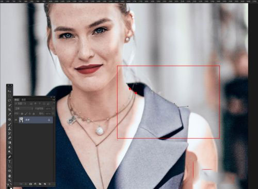Delete layer with trash icon

click(x=50, y=184)
